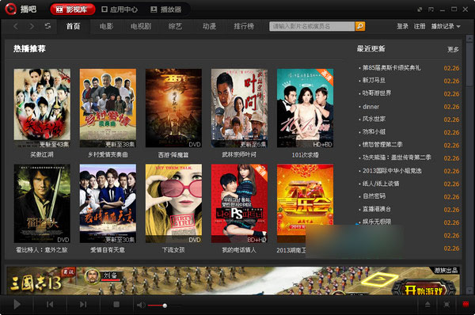Screen dimensions: 475x315
Task: Mute audio via the speaker icon
Action: point(141,305)
